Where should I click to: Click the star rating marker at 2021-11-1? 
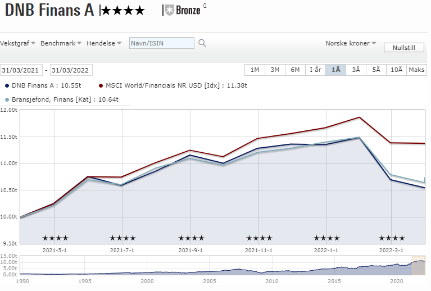click(x=259, y=238)
